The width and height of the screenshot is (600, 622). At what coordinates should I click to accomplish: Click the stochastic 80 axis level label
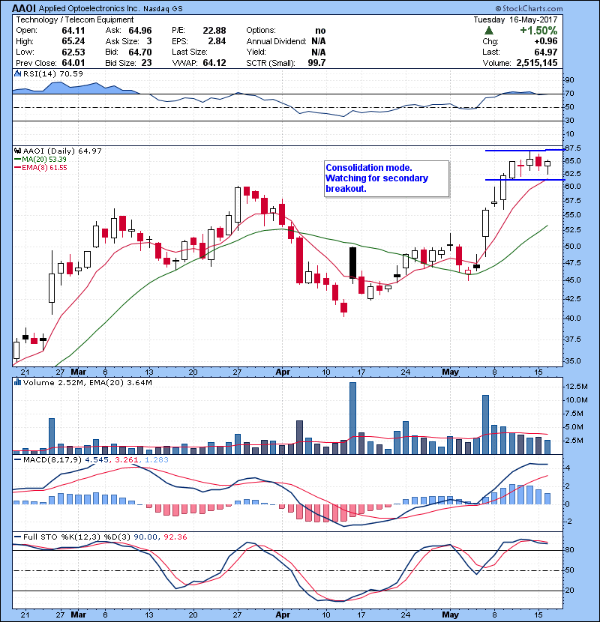coord(570,550)
